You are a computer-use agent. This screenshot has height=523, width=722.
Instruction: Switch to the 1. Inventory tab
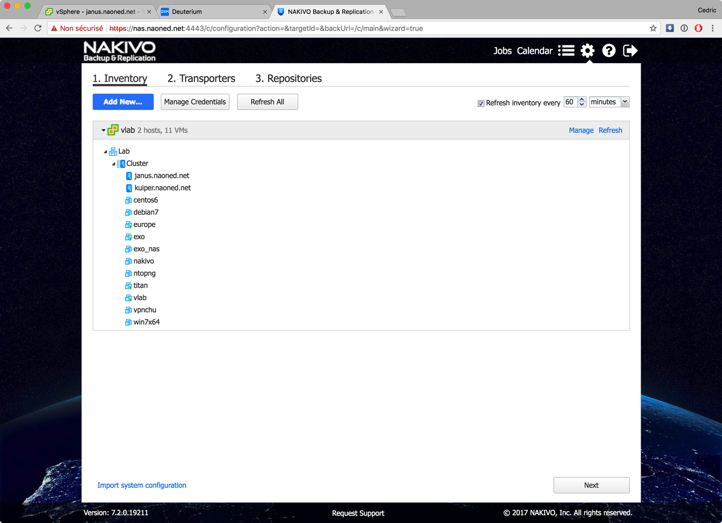tap(120, 79)
